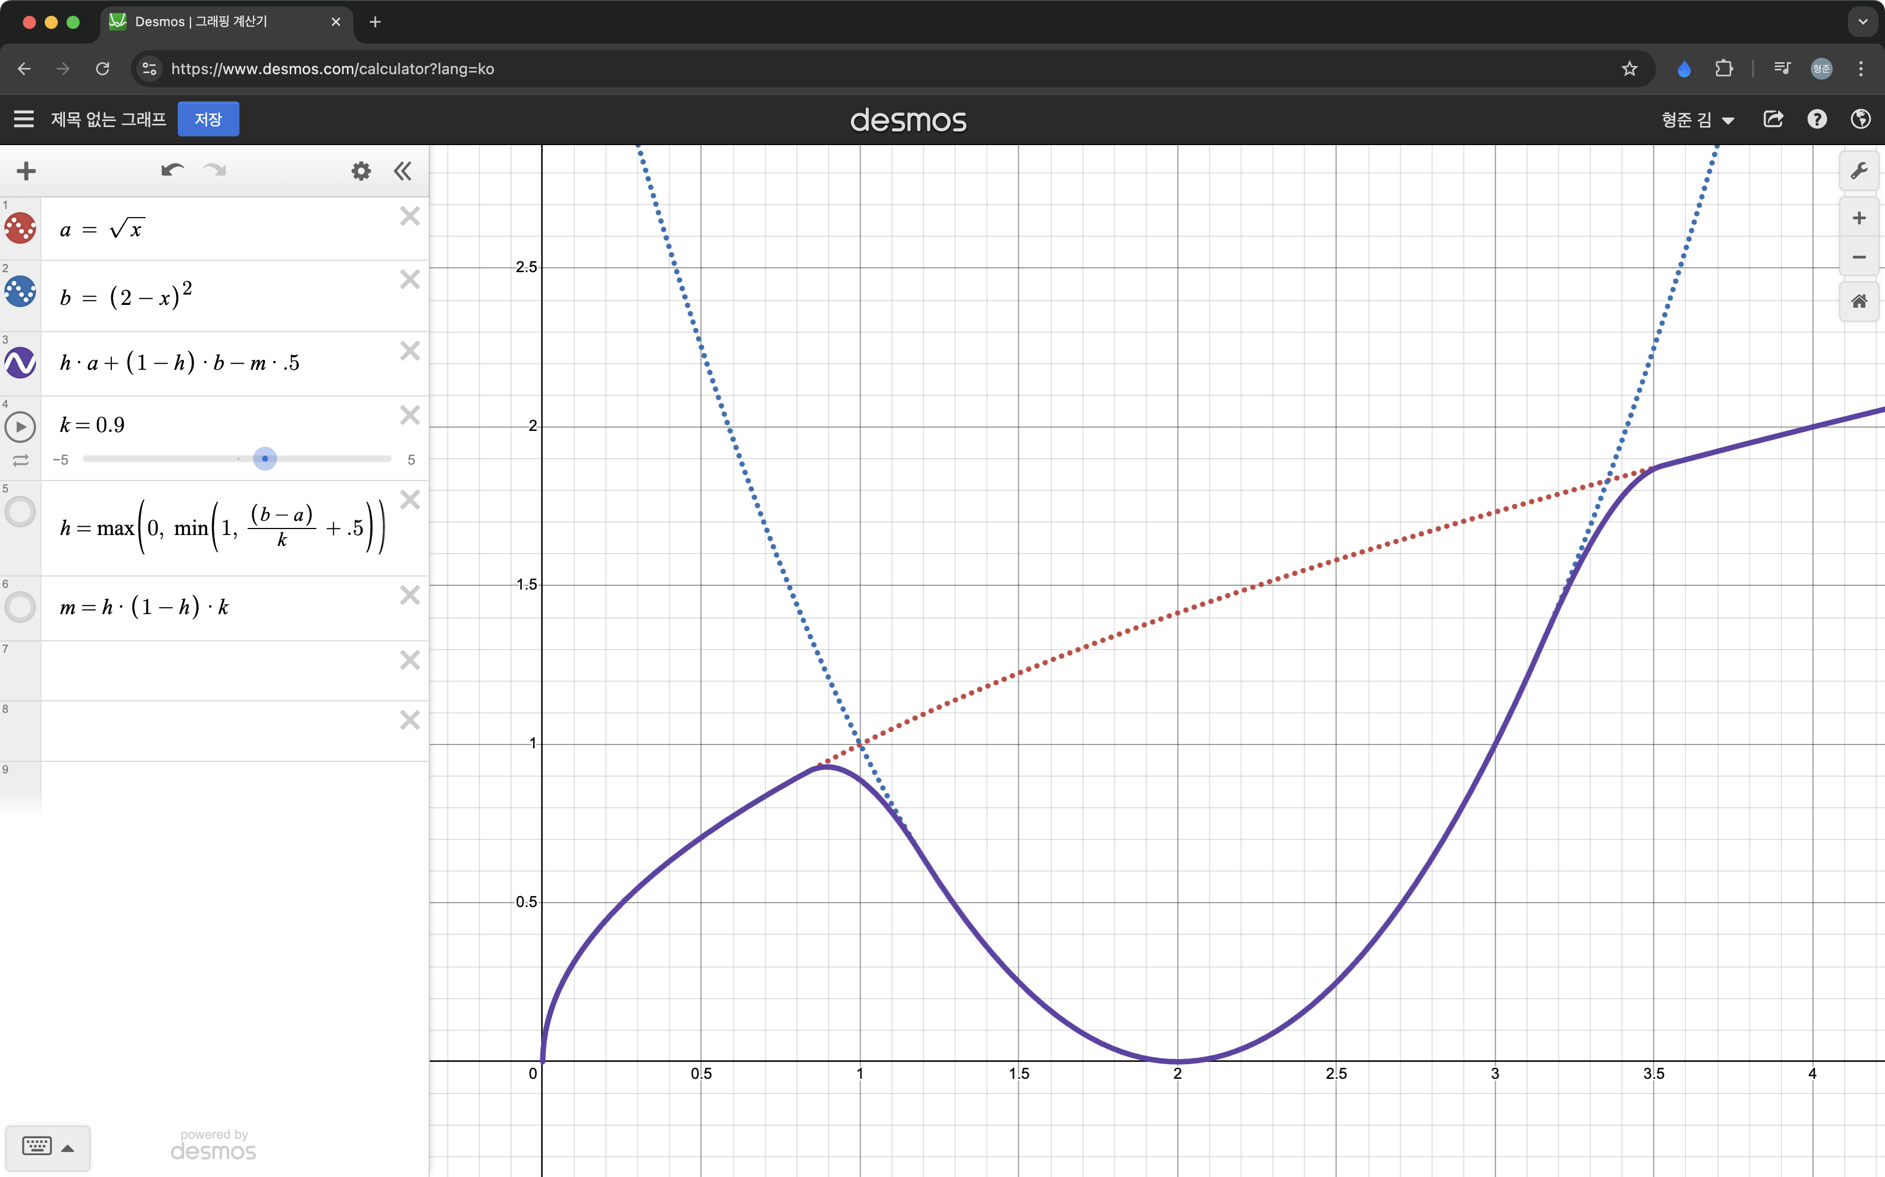Edit the k slider upper bound 5

[x=411, y=460]
